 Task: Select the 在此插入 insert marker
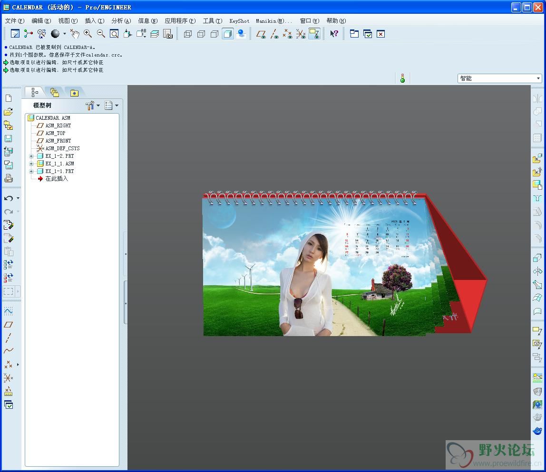(57, 179)
